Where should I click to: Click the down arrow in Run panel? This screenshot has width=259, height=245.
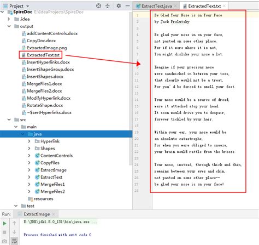(x=14, y=232)
